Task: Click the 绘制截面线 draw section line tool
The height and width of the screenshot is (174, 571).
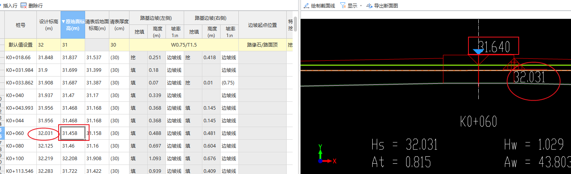Action: 319,6
